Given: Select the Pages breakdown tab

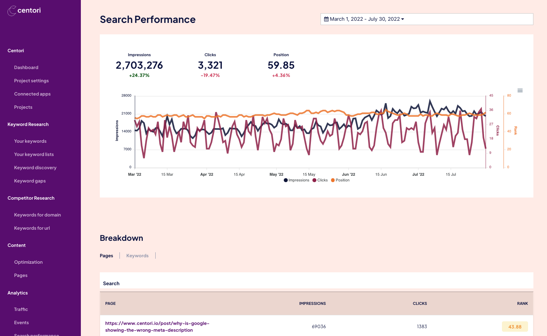Looking at the screenshot, I should pyautogui.click(x=106, y=255).
